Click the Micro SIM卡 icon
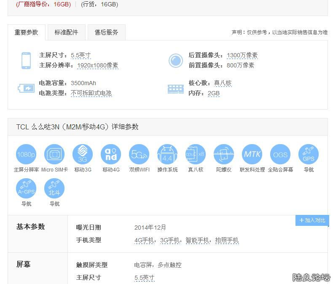The height and width of the screenshot is (284, 333). (x=54, y=154)
